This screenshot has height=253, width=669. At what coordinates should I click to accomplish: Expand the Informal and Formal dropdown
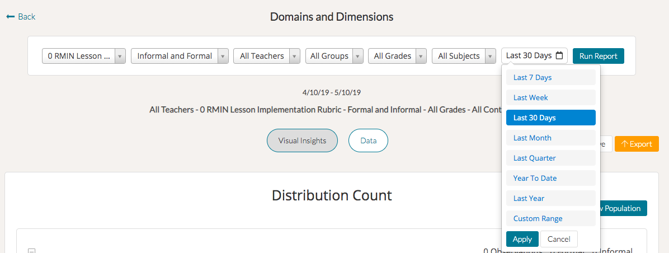pyautogui.click(x=180, y=56)
